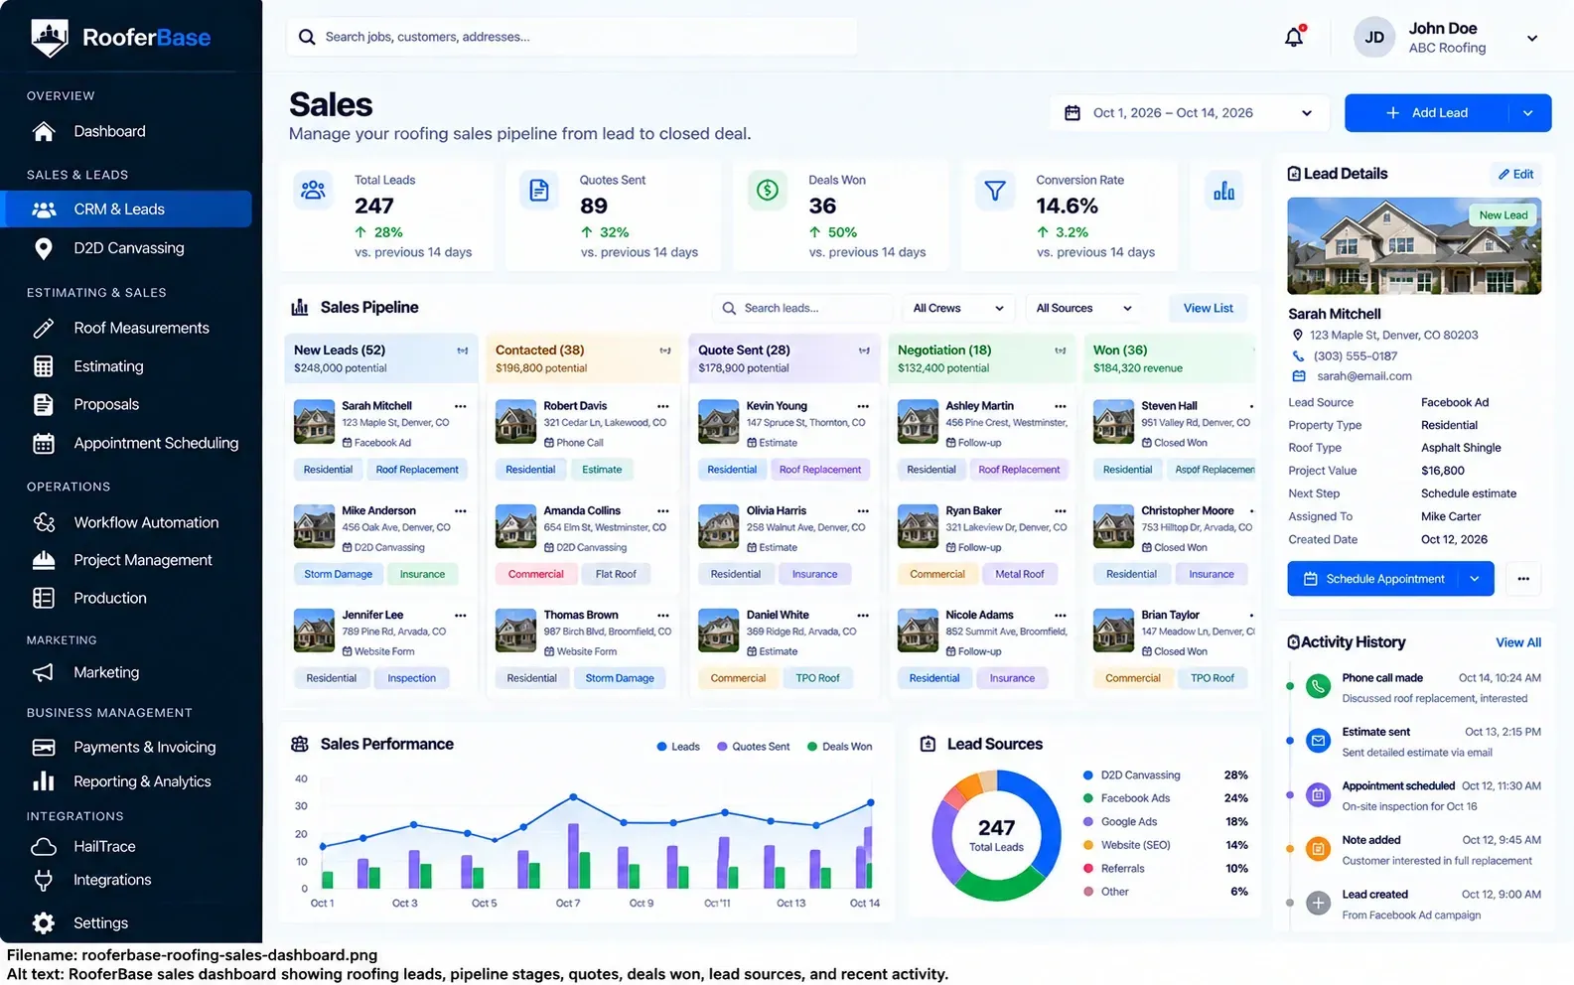
Task: Click the Appointment scheduled calendar icon
Action: pos(1318,794)
